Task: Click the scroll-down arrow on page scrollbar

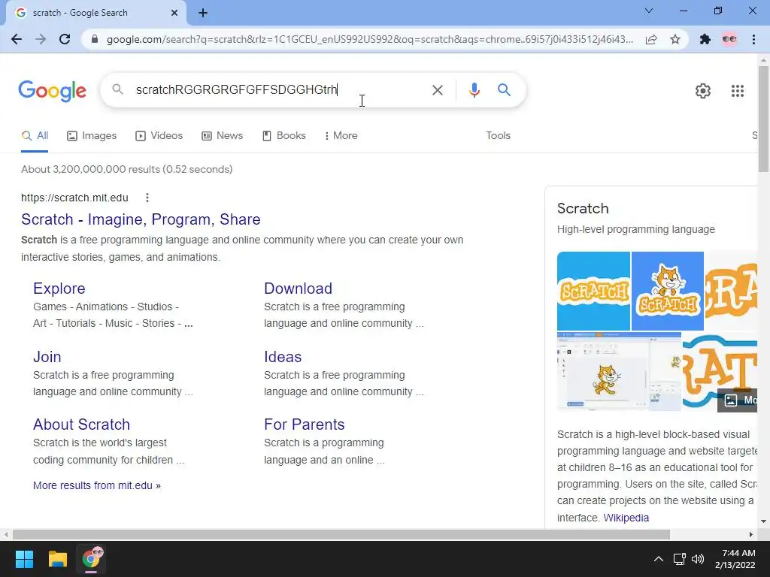Action: [763, 521]
